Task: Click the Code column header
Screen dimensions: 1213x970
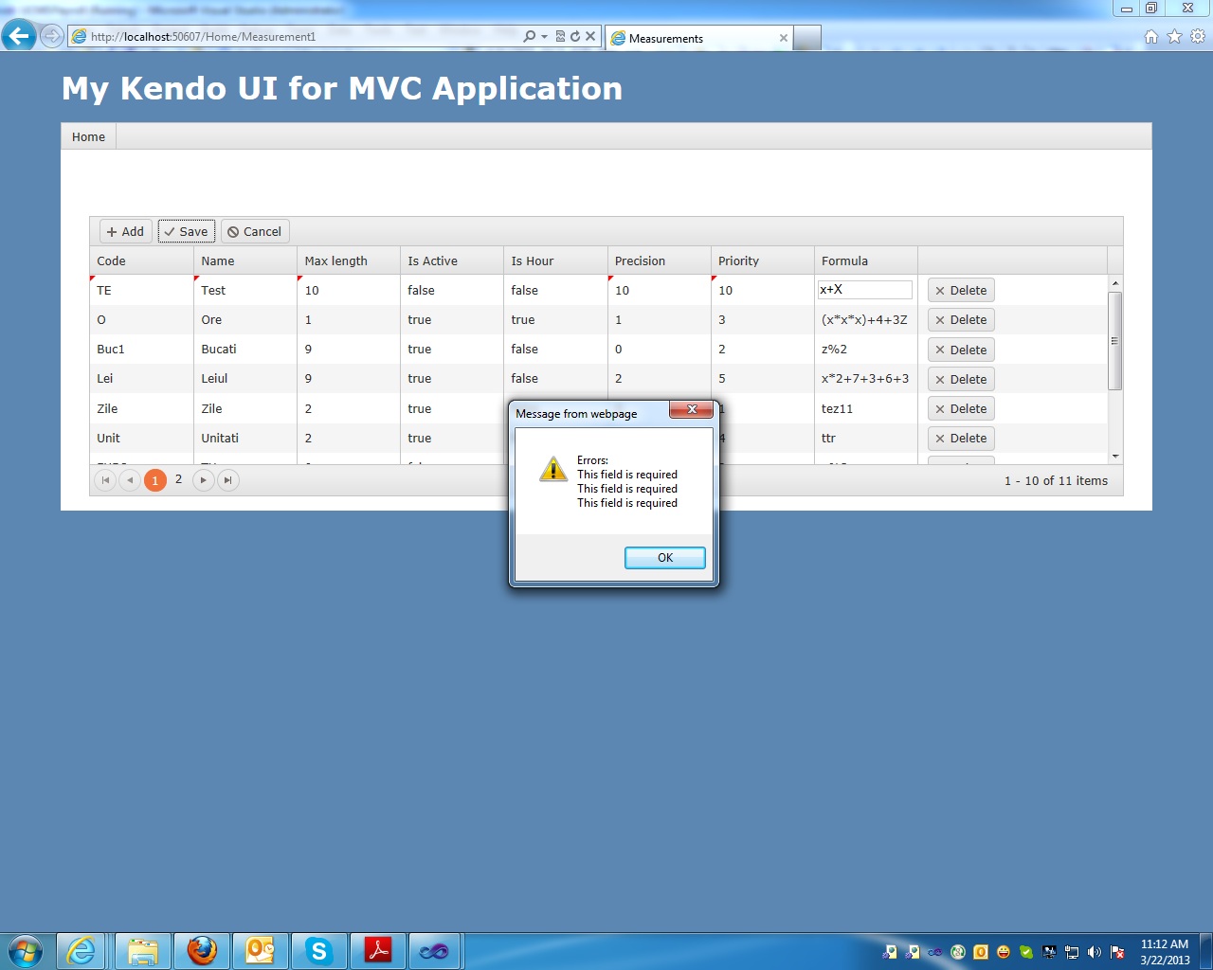Action: point(141,260)
